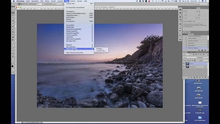Open the layer blend mode dropdown

pos(190,58)
